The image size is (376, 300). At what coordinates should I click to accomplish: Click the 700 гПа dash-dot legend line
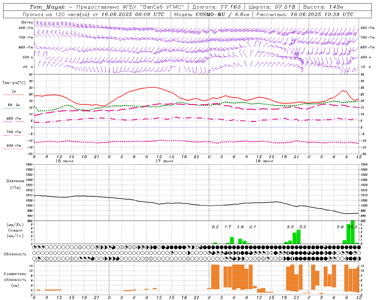pyautogui.click(x=13, y=135)
